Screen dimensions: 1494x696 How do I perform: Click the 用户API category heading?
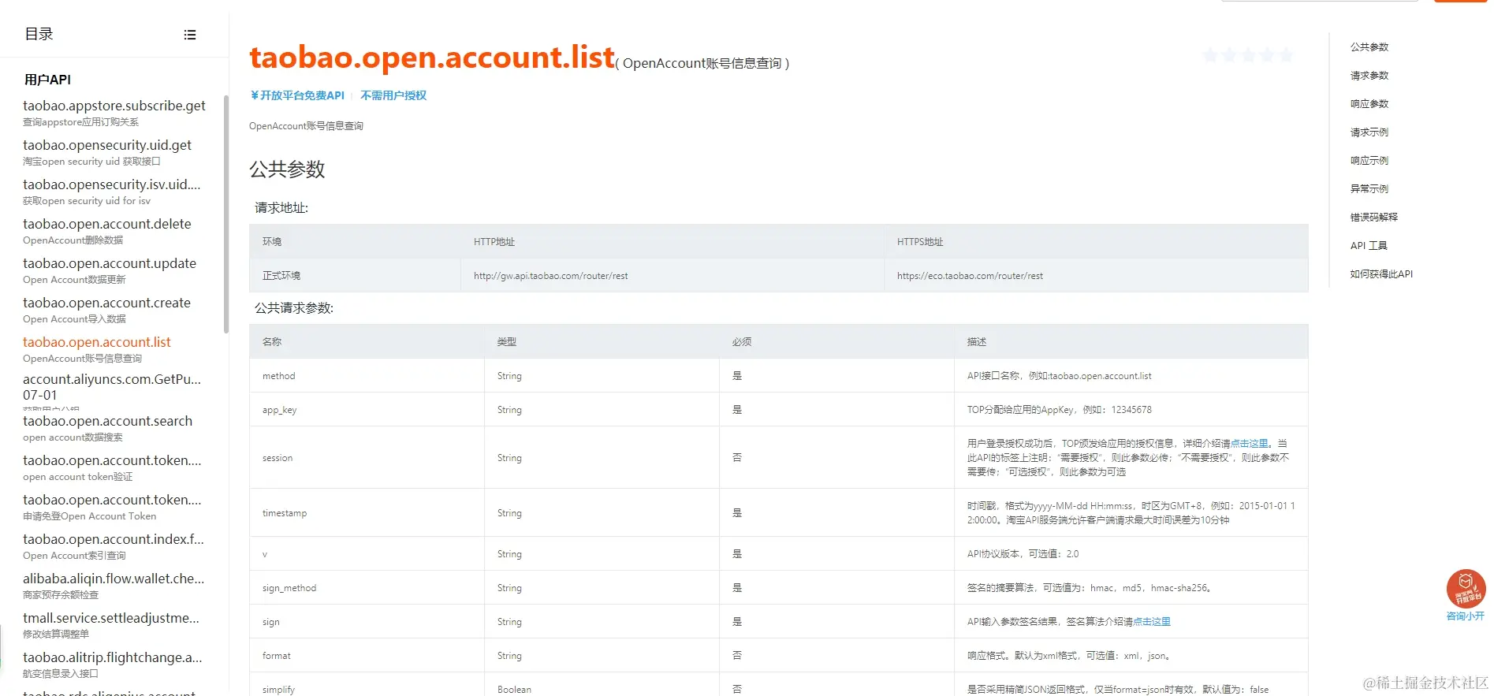[47, 80]
